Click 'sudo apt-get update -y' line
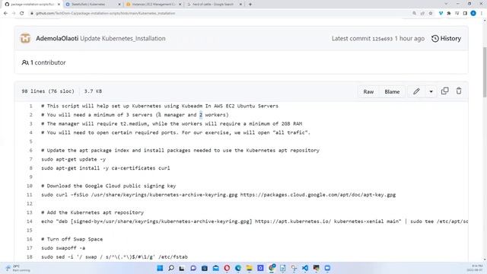 74,159
